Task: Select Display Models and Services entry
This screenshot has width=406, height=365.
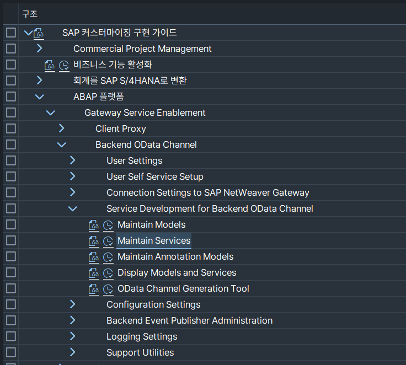Action: pyautogui.click(x=177, y=272)
